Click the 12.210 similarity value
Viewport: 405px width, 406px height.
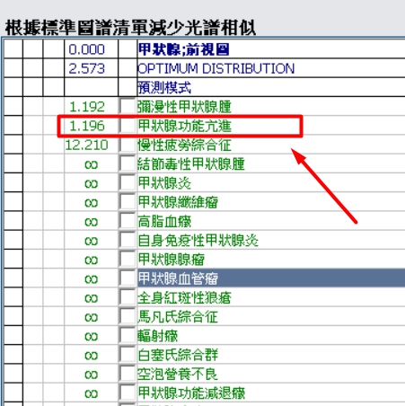tap(86, 146)
